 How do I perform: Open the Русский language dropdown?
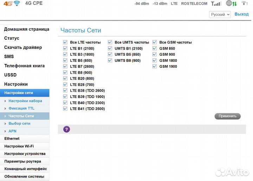pyautogui.click(x=220, y=14)
